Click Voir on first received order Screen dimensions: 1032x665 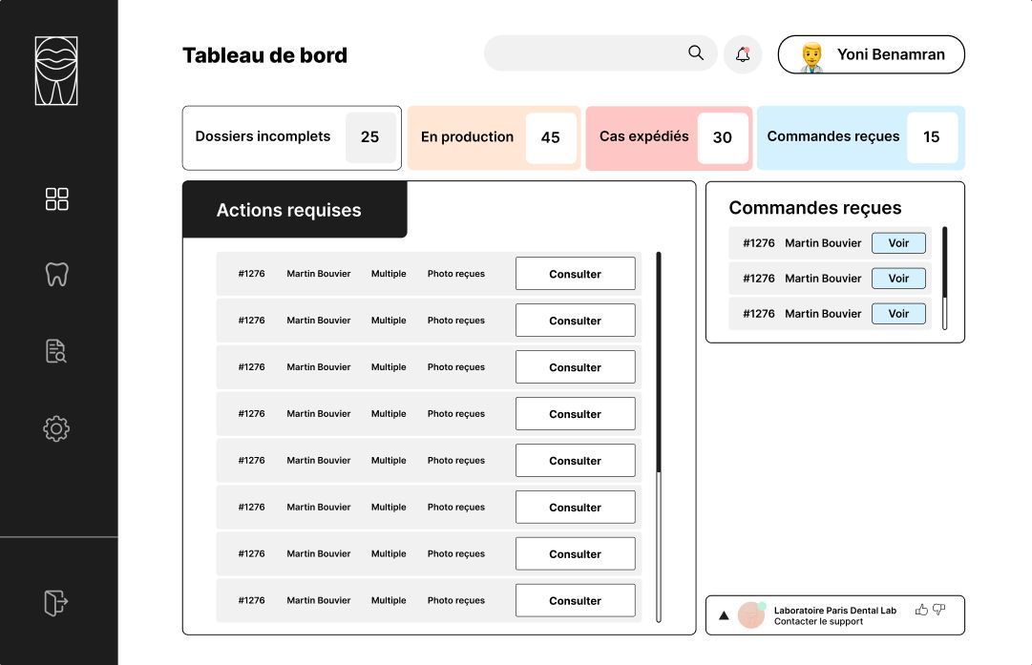(x=898, y=243)
